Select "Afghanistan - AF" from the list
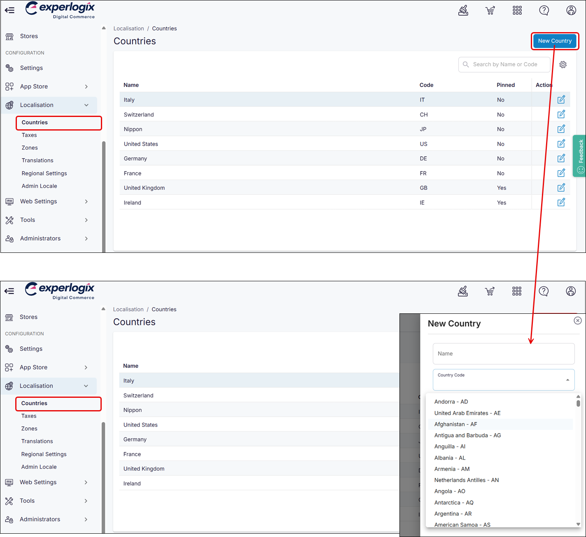Image resolution: width=586 pixels, height=537 pixels. (x=455, y=424)
